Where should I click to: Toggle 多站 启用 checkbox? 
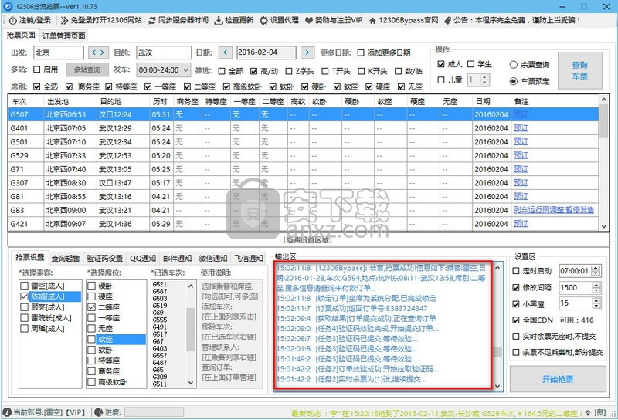[36, 69]
